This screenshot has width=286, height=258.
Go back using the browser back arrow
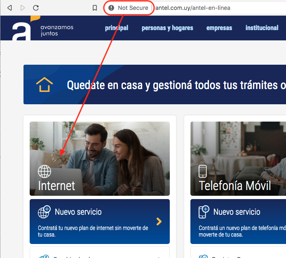click(9, 8)
